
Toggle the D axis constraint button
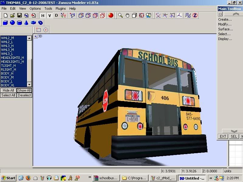pos(56,15)
